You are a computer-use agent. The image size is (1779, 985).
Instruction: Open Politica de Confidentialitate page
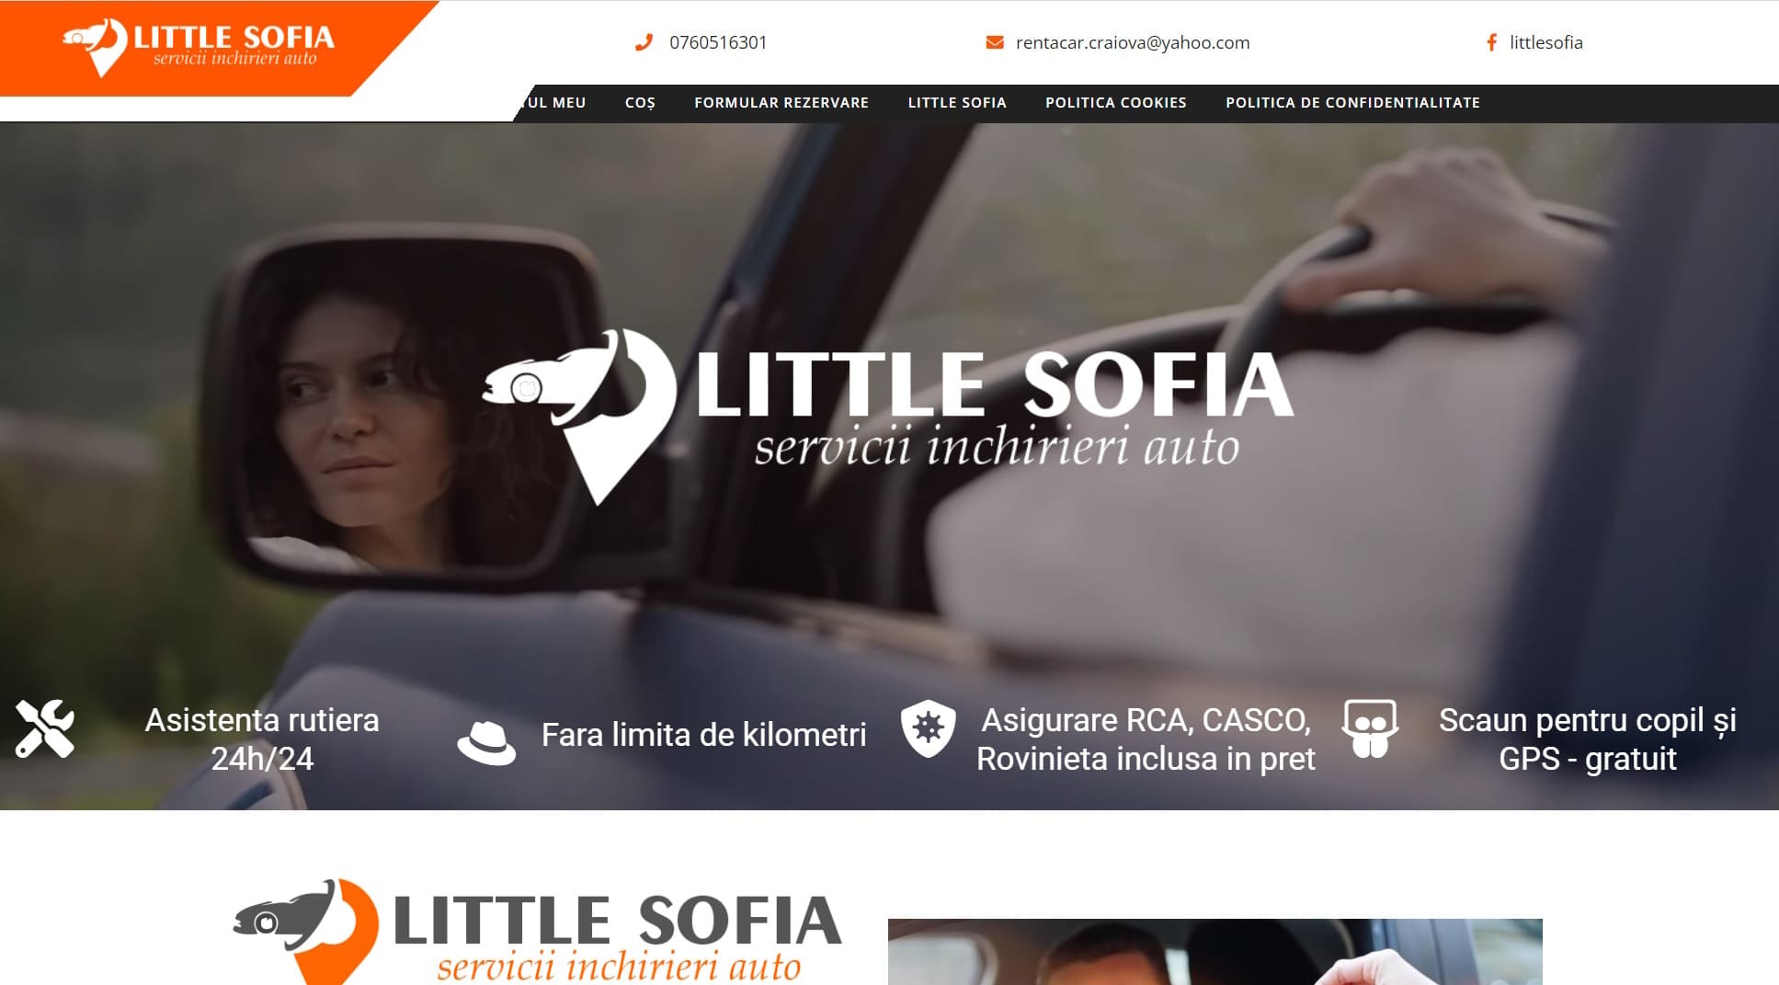pyautogui.click(x=1352, y=103)
